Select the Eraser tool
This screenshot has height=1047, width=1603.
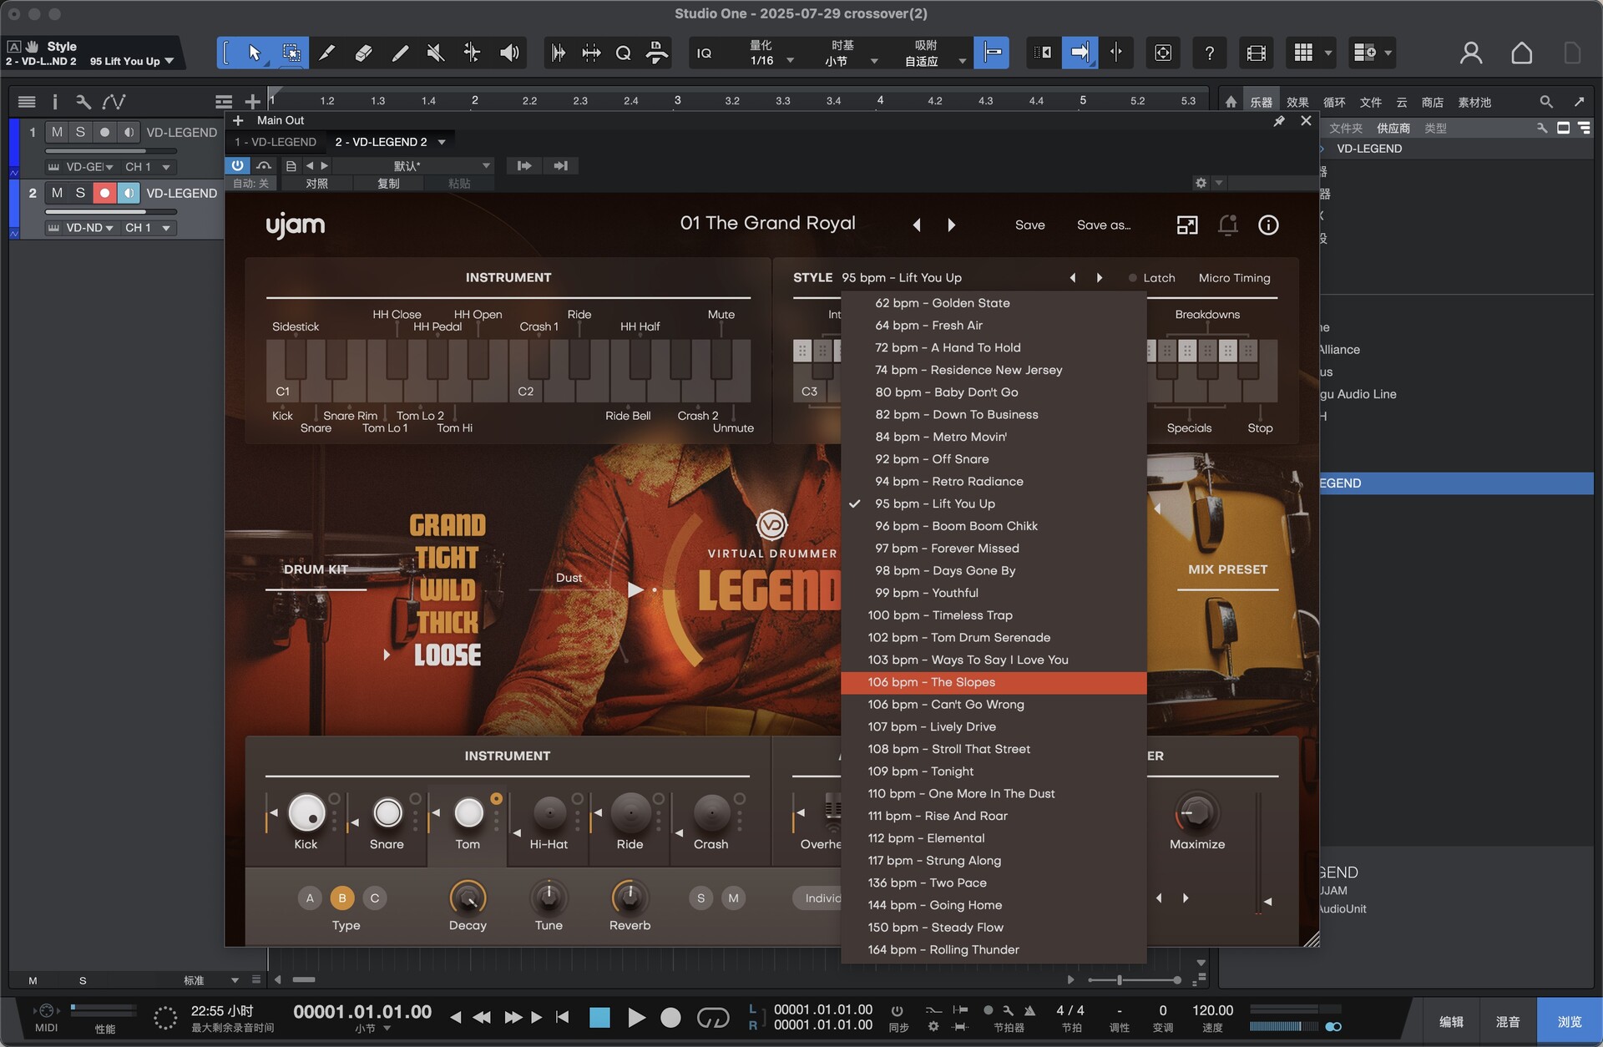click(x=363, y=53)
